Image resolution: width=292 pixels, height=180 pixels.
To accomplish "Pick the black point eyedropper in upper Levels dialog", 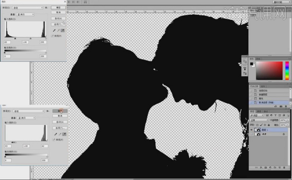I will click(x=55, y=30).
